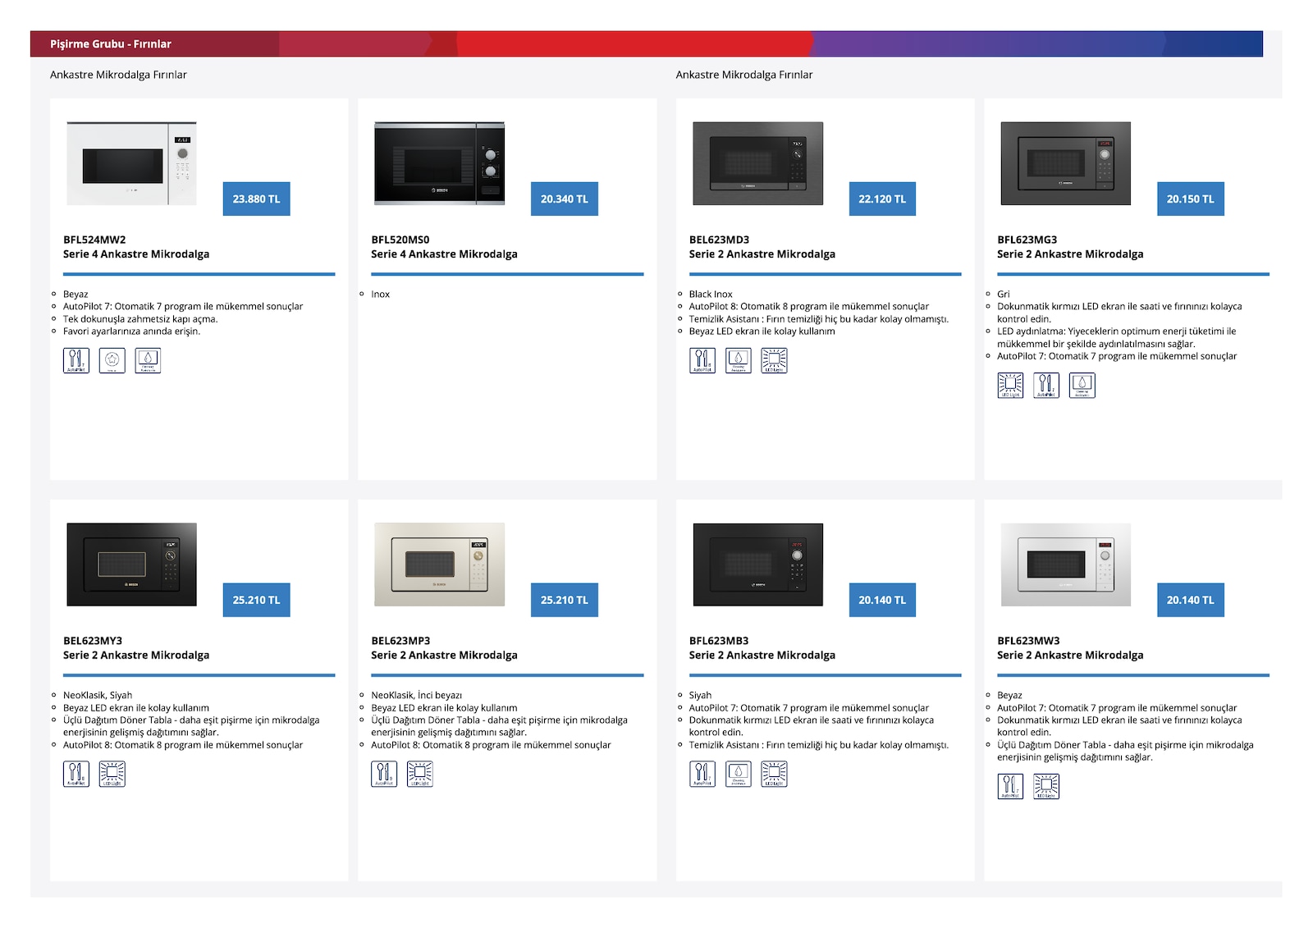1313x928 pixels.
Task: Click the Cleaning Assistance icon under BFL623MB3
Action: [x=739, y=774]
